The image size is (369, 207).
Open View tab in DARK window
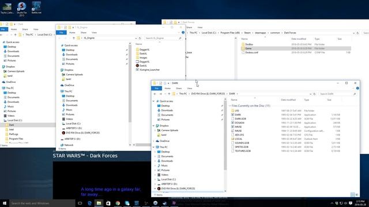[x=190, y=88]
